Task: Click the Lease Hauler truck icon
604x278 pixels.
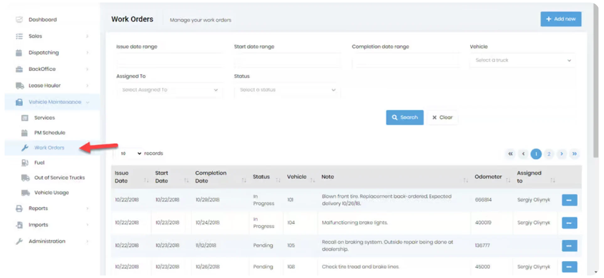Action: coord(20,85)
